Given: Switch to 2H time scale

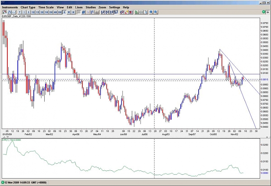Looking at the screenshot, I should coord(51,12).
